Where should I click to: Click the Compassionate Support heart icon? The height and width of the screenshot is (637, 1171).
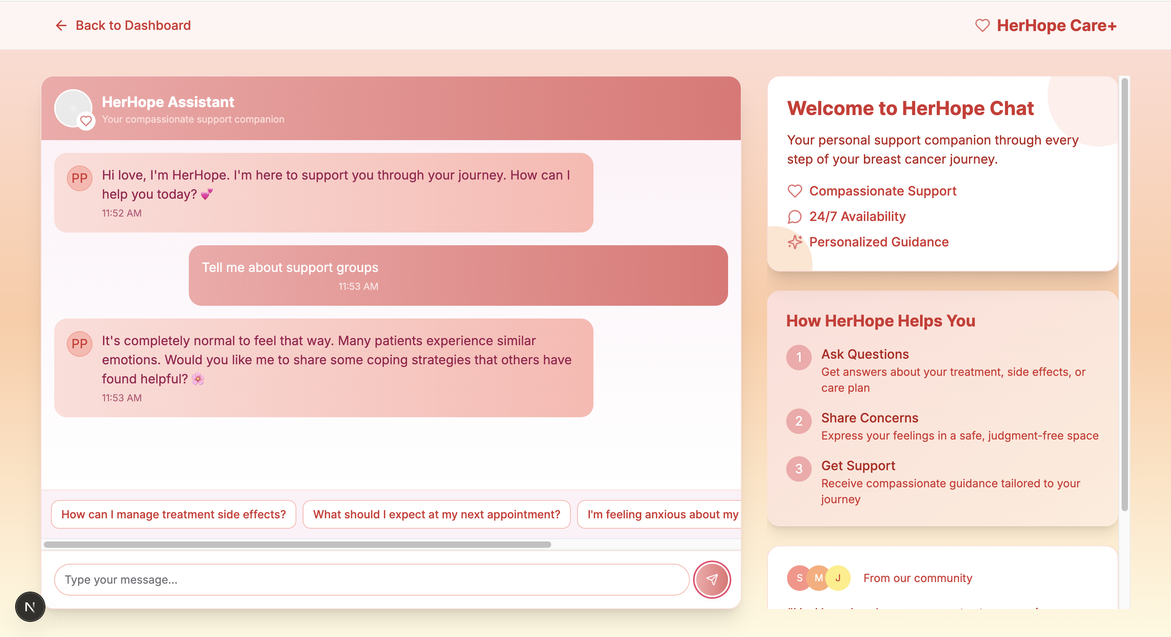tap(795, 191)
